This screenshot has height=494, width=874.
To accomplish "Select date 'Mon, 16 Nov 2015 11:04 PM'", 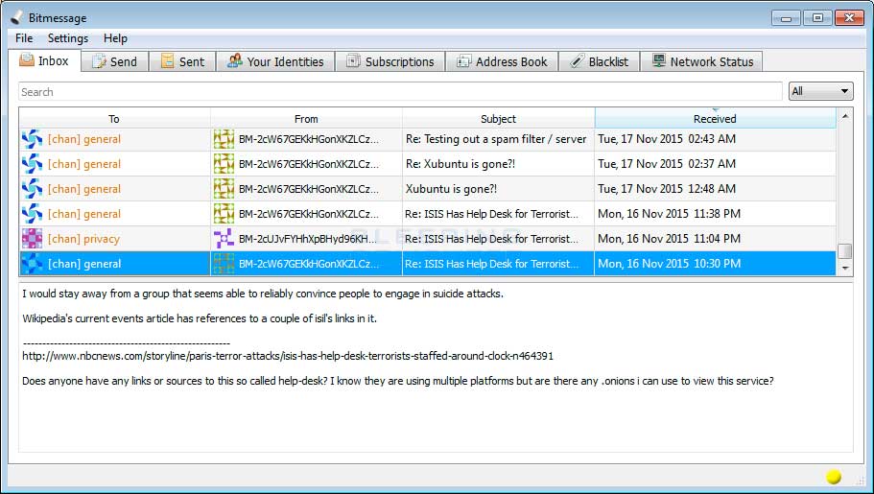I will click(669, 239).
